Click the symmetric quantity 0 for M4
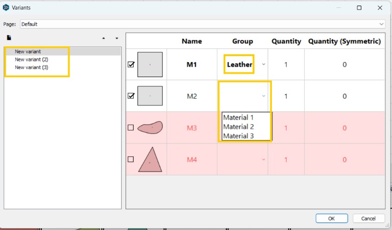Screen dimensions: 392x230 345,160
